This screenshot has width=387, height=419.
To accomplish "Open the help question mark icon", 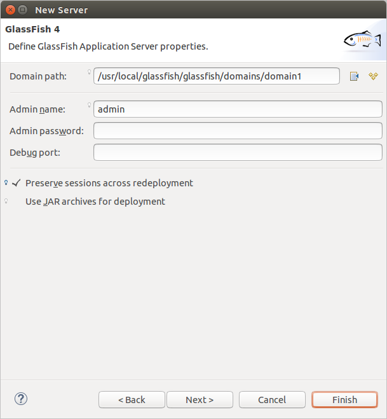I will pyautogui.click(x=20, y=399).
